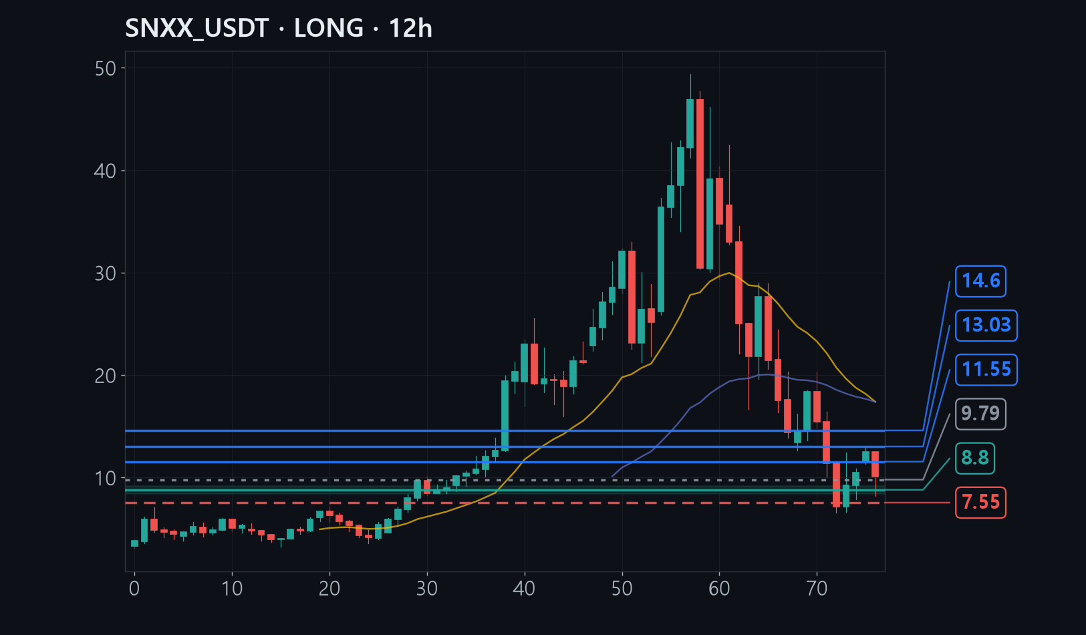Click the y-axis tick label 20

point(106,376)
